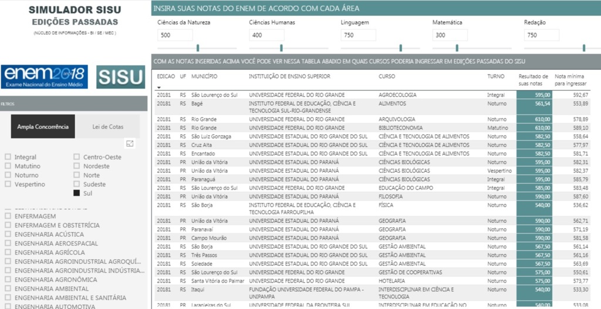Check ENGENHARIA AGRONÔMICA filter
Screen dimensions: 601x309
8,280
